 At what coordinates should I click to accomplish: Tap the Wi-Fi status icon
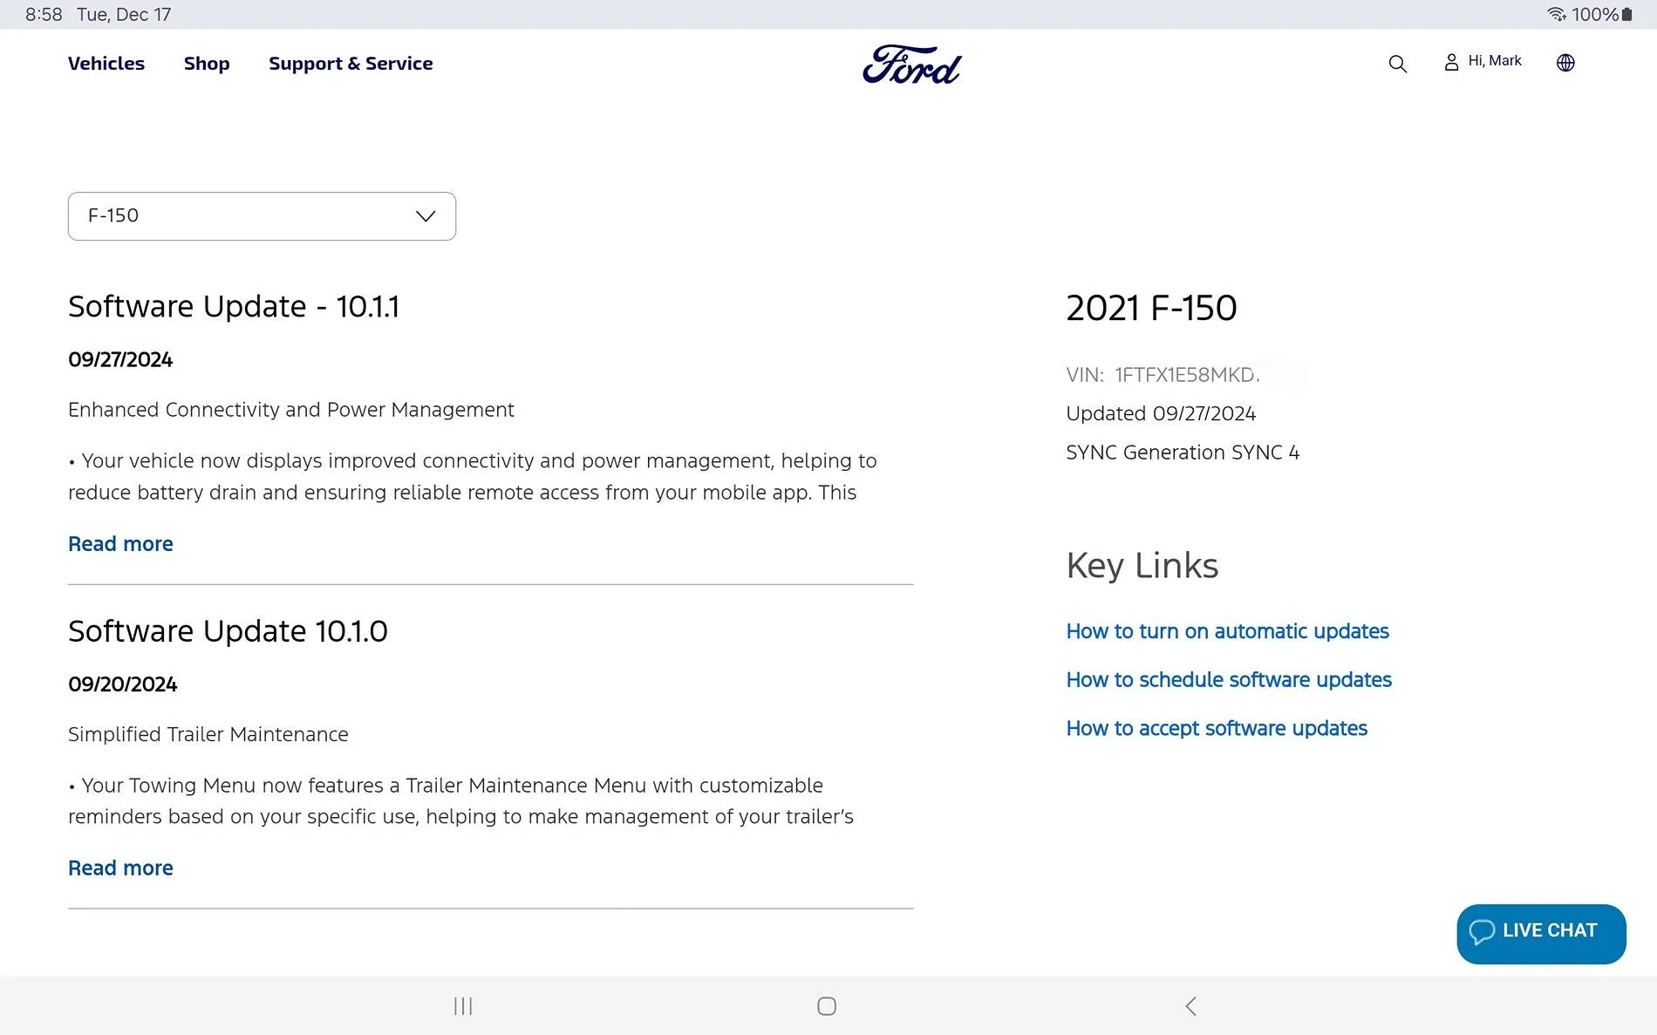coord(1557,14)
